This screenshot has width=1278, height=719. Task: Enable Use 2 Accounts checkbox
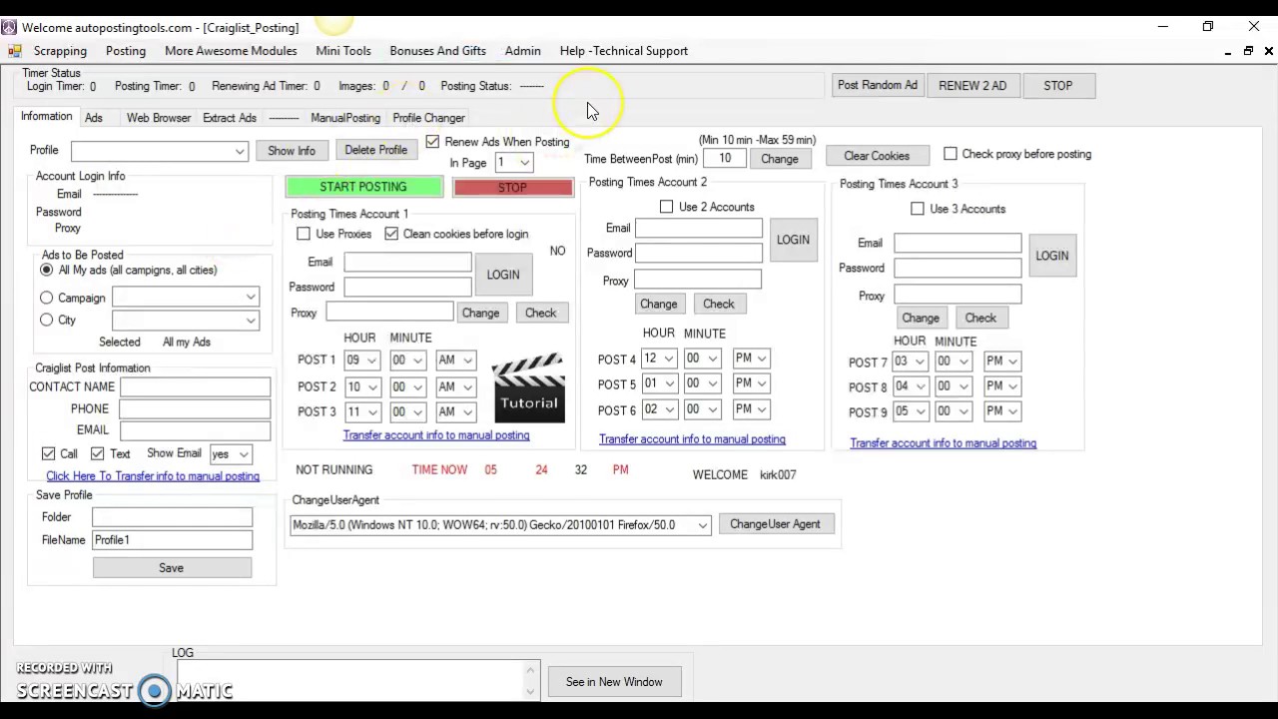tap(666, 207)
